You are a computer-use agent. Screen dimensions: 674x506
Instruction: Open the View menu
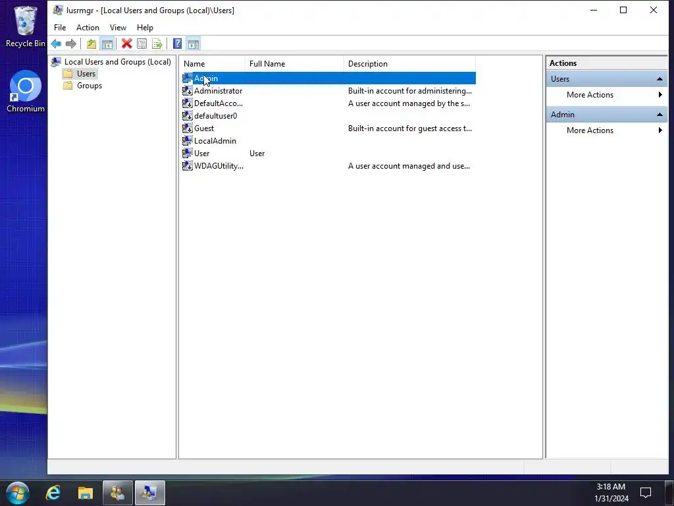click(118, 28)
